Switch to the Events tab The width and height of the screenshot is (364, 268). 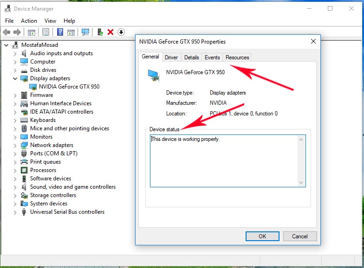click(x=212, y=57)
